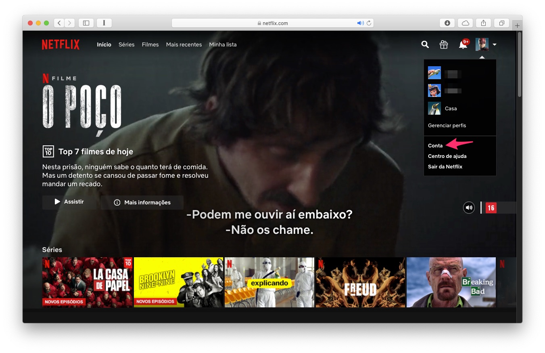Go back with Safari back arrow

[59, 23]
